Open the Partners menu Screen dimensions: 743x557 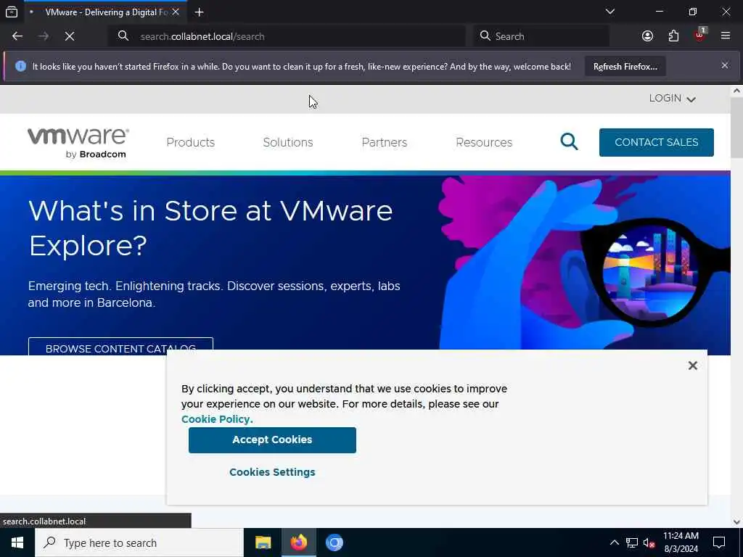[x=385, y=142]
